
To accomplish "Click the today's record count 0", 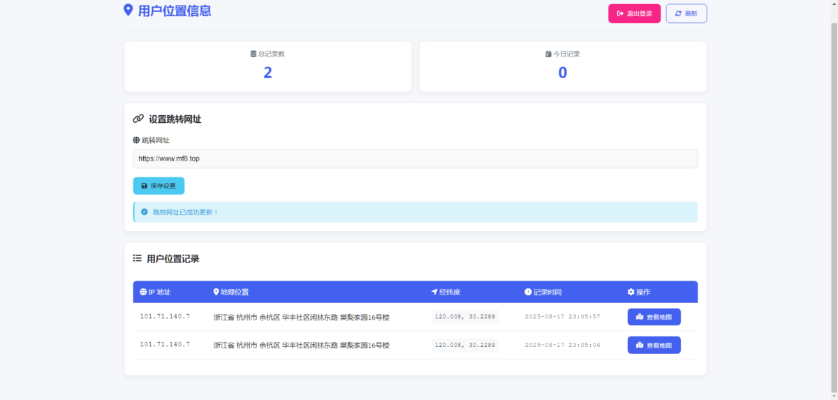I will click(563, 73).
